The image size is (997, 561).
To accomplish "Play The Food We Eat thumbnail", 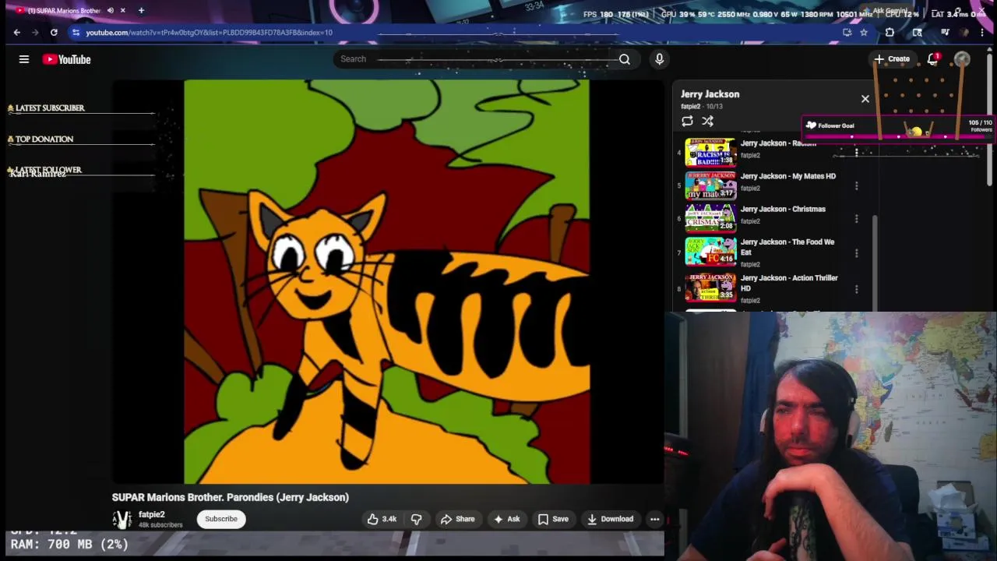I will 710,252.
